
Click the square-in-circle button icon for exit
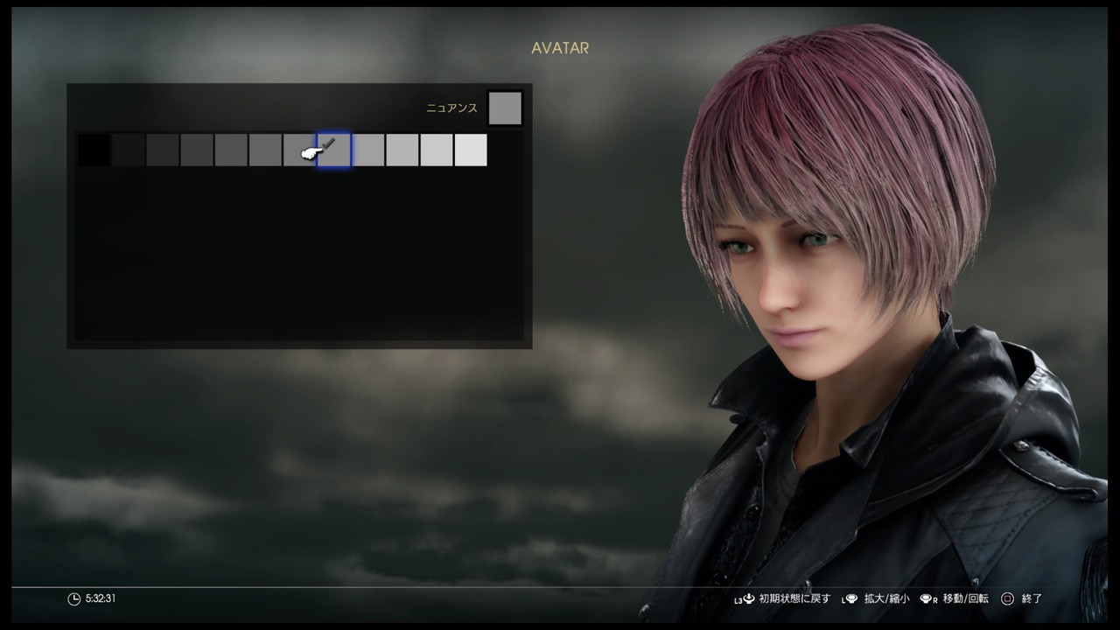tap(1007, 599)
